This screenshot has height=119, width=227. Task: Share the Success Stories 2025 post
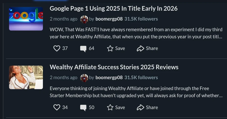[x=147, y=107]
